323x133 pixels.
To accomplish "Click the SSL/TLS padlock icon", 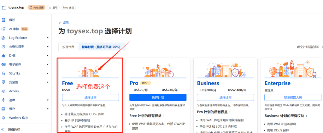I will click(3, 73).
